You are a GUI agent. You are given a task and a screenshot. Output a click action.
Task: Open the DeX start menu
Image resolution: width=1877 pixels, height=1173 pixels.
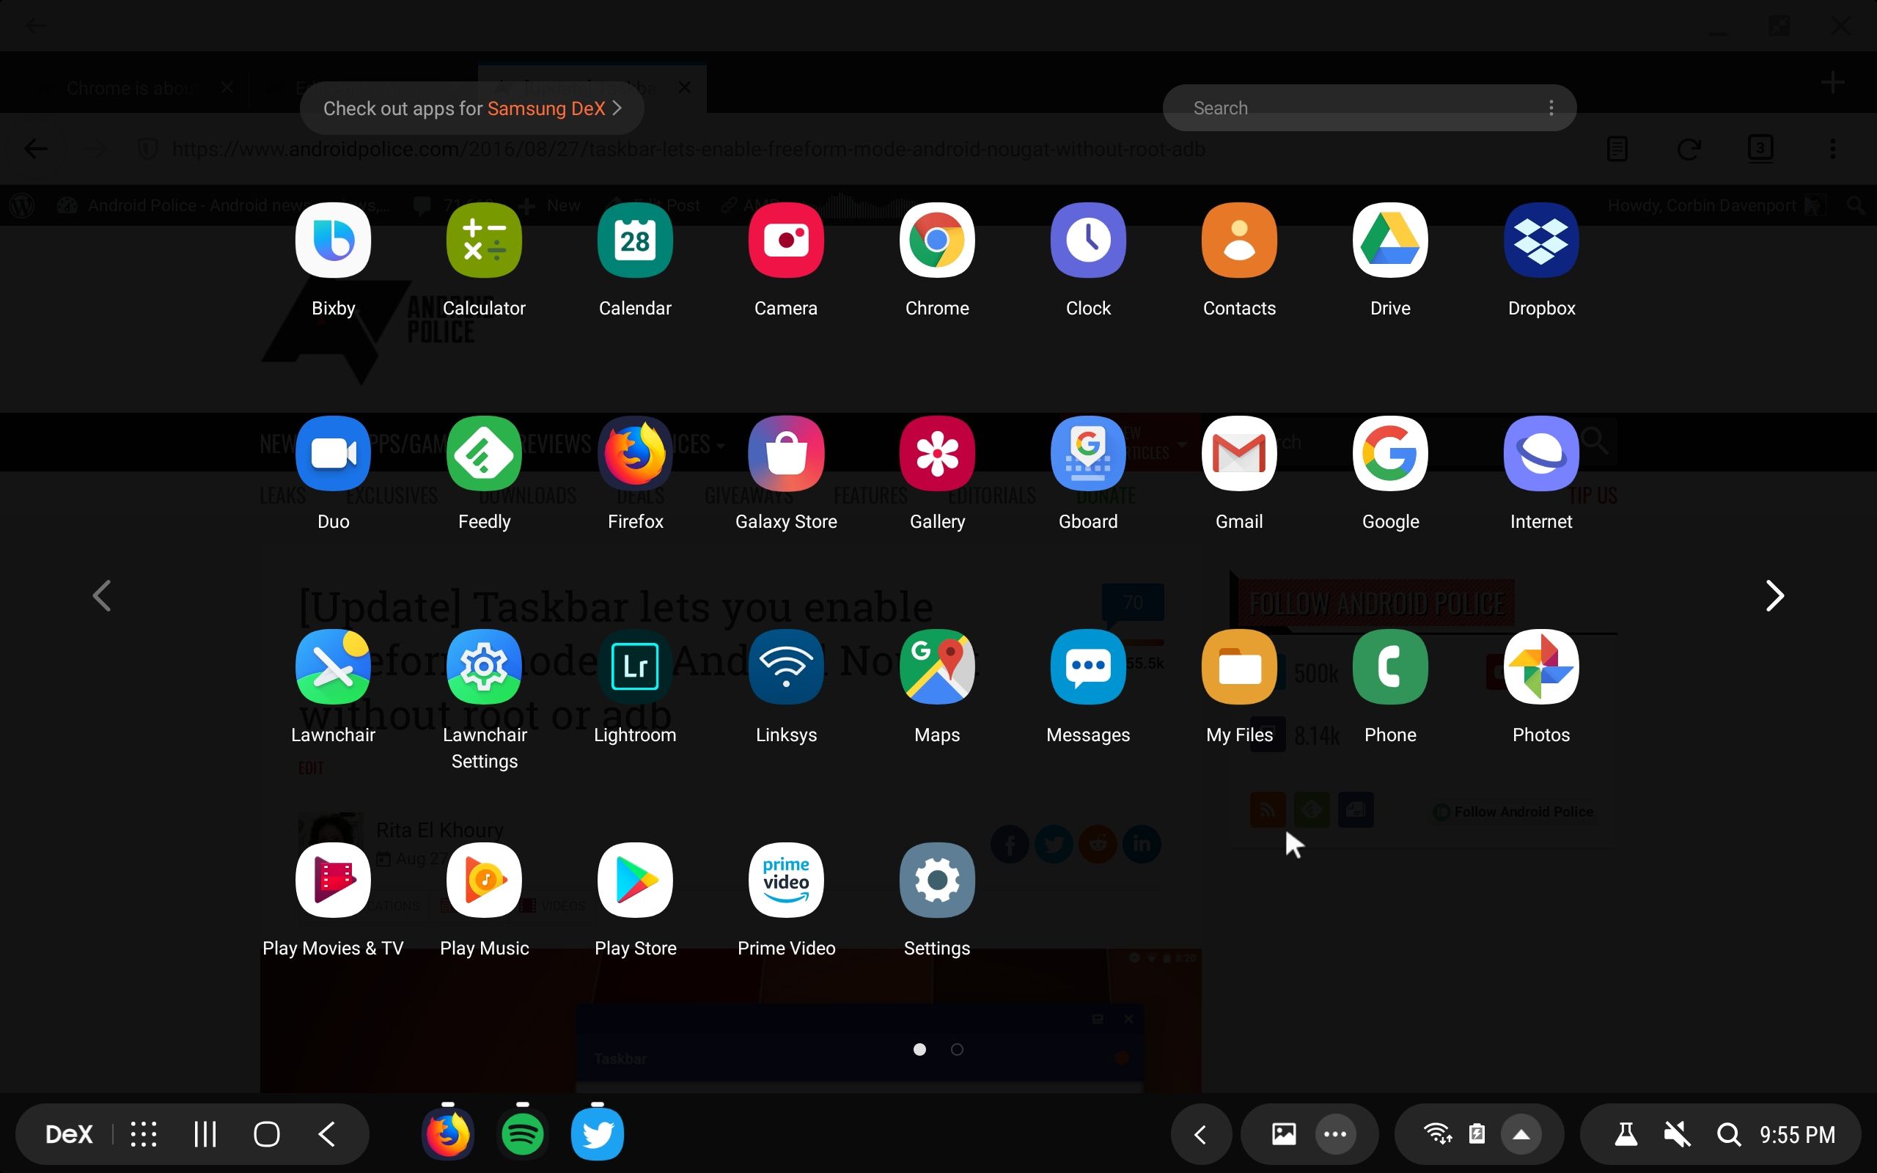click(68, 1133)
